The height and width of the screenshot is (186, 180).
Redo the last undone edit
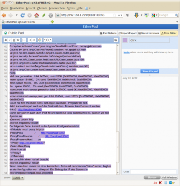point(50,40)
